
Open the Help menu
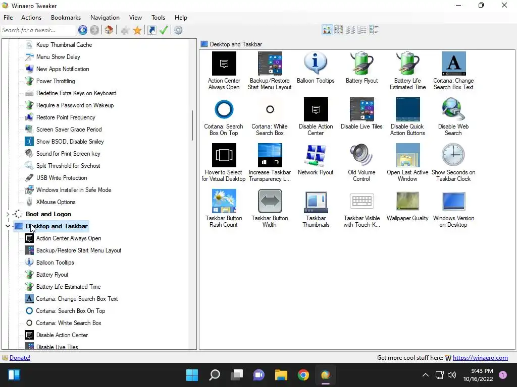coord(181,18)
